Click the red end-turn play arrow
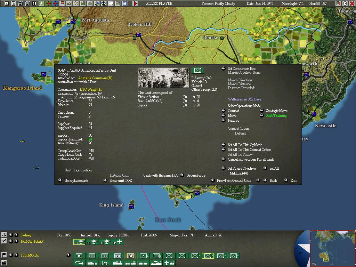Image resolution: width=356 pixels, height=267 pixels. (135, 3)
